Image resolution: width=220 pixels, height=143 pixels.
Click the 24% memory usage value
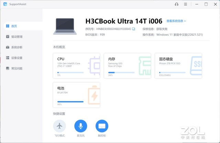[x=110, y=75]
